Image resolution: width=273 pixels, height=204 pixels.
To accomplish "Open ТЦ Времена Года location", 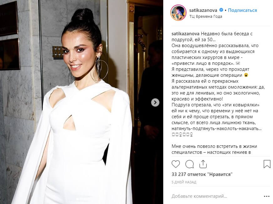I will tap(206, 17).
